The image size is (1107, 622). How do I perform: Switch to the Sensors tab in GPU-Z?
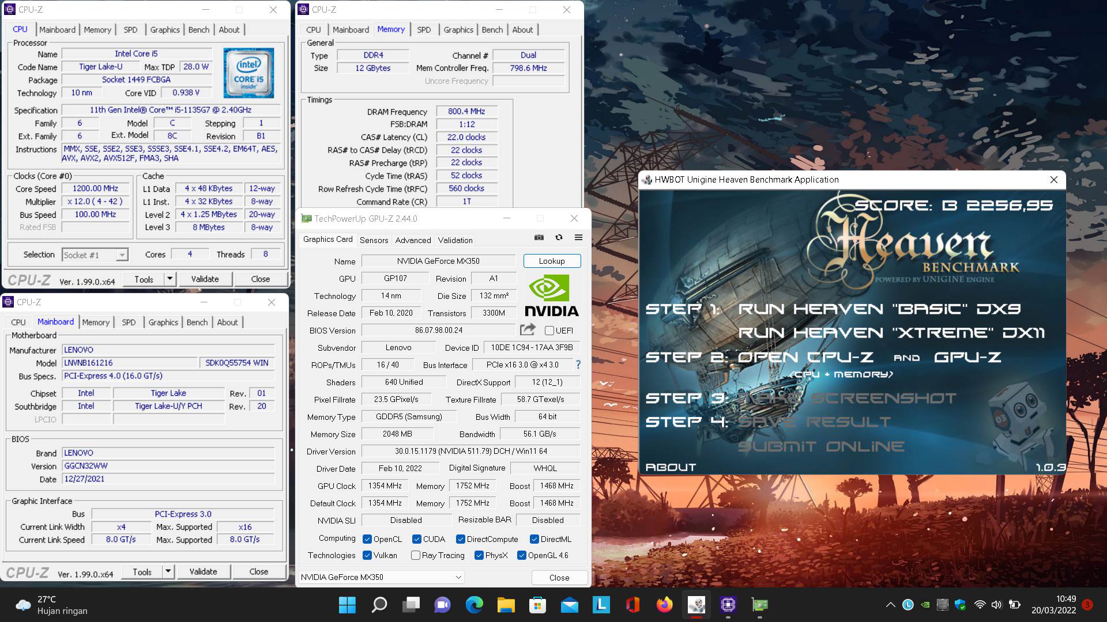click(x=374, y=240)
